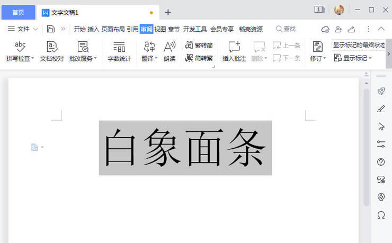Open the pen style tool in sidebar
Image resolution: width=392 pixels, height=243 pixels.
pos(381,109)
